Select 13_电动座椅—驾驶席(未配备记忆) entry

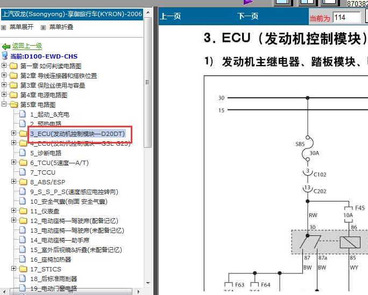pyautogui.click(x=77, y=231)
